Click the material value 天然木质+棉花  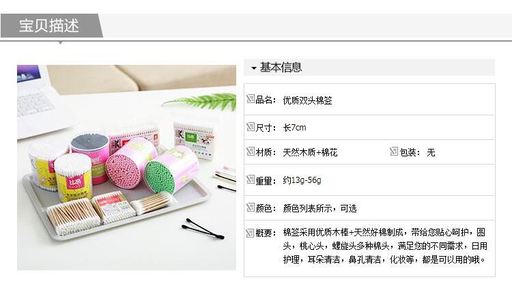click(x=310, y=152)
